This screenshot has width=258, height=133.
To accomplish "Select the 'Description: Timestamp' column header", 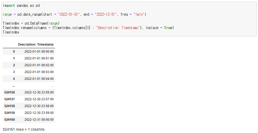I will pos(36,45).
